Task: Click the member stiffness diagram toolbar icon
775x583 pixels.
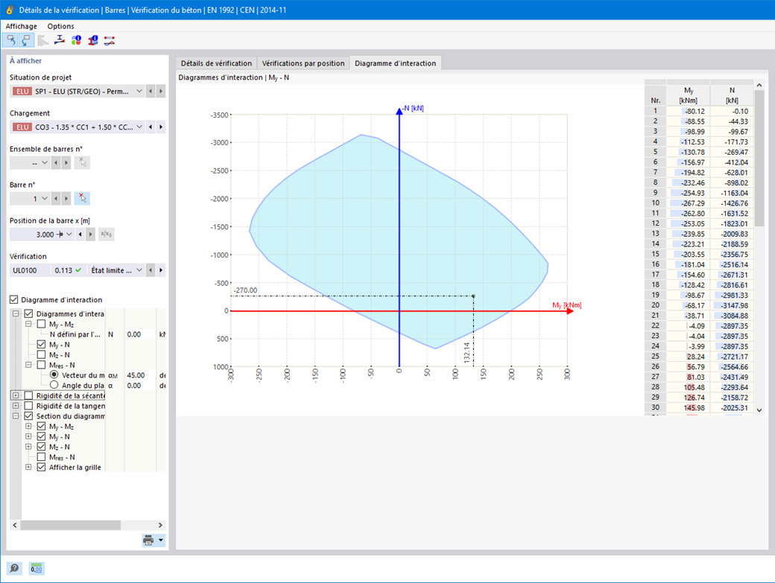Action: (60, 40)
